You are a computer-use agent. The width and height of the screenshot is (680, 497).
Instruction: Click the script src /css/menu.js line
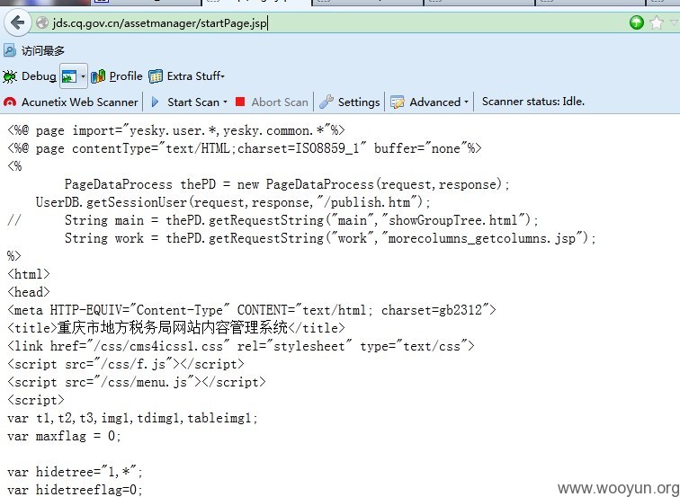[137, 382]
